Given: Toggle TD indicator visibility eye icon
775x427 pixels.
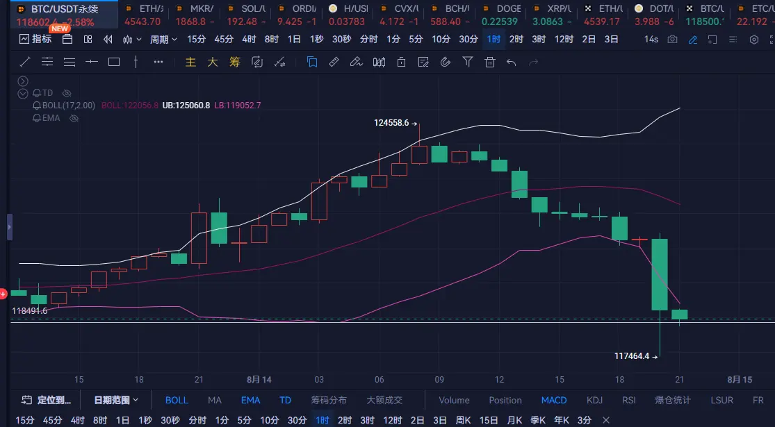Looking at the screenshot, I should 67,93.
